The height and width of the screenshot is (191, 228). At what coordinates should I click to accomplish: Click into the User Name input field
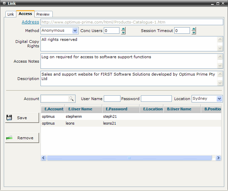tap(112, 99)
